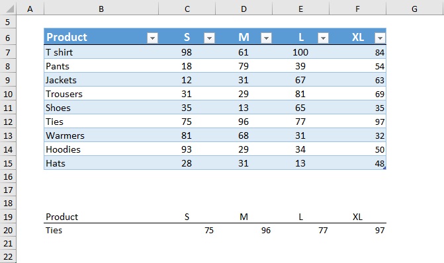The image size is (444, 263).
Task: Select Warmers XL value 32
Action: [357, 135]
